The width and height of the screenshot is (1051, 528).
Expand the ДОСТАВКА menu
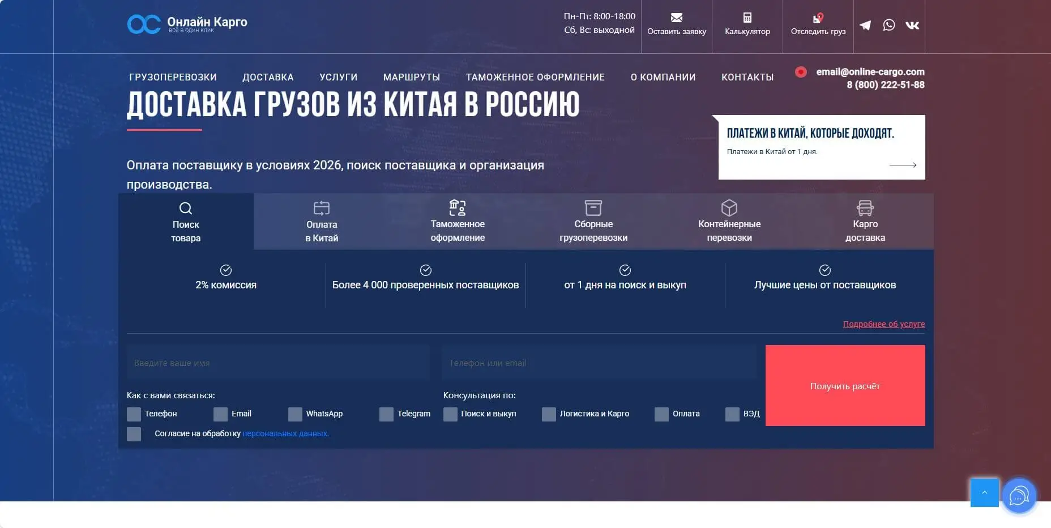pos(268,77)
